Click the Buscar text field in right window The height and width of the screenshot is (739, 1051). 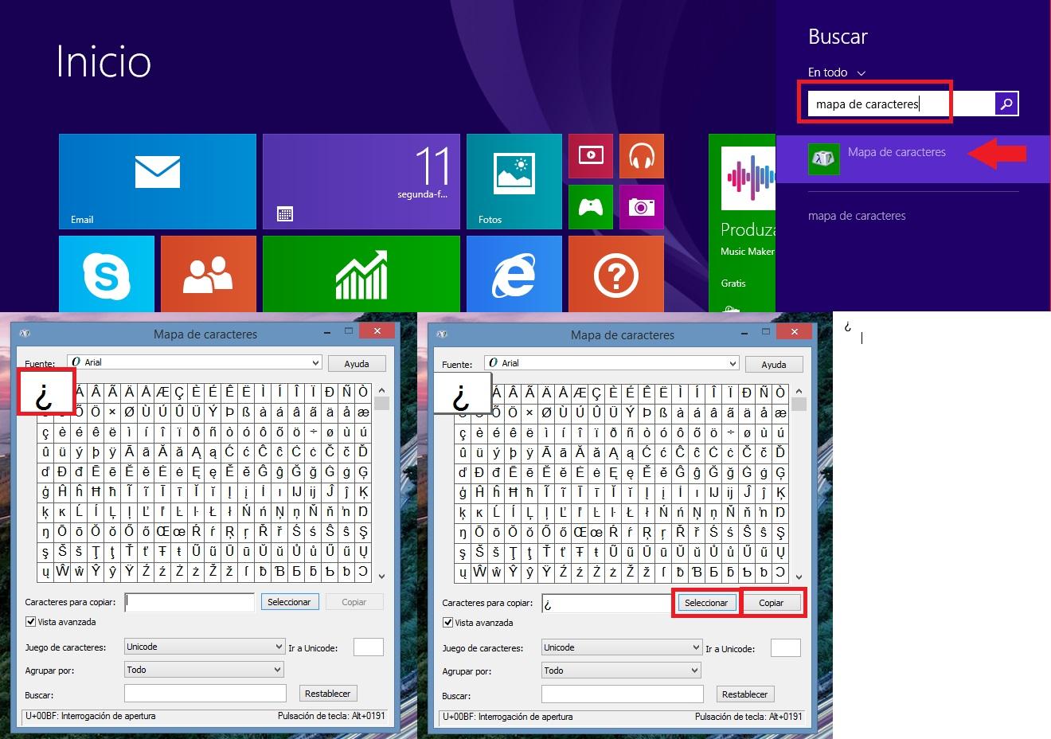[x=622, y=694]
